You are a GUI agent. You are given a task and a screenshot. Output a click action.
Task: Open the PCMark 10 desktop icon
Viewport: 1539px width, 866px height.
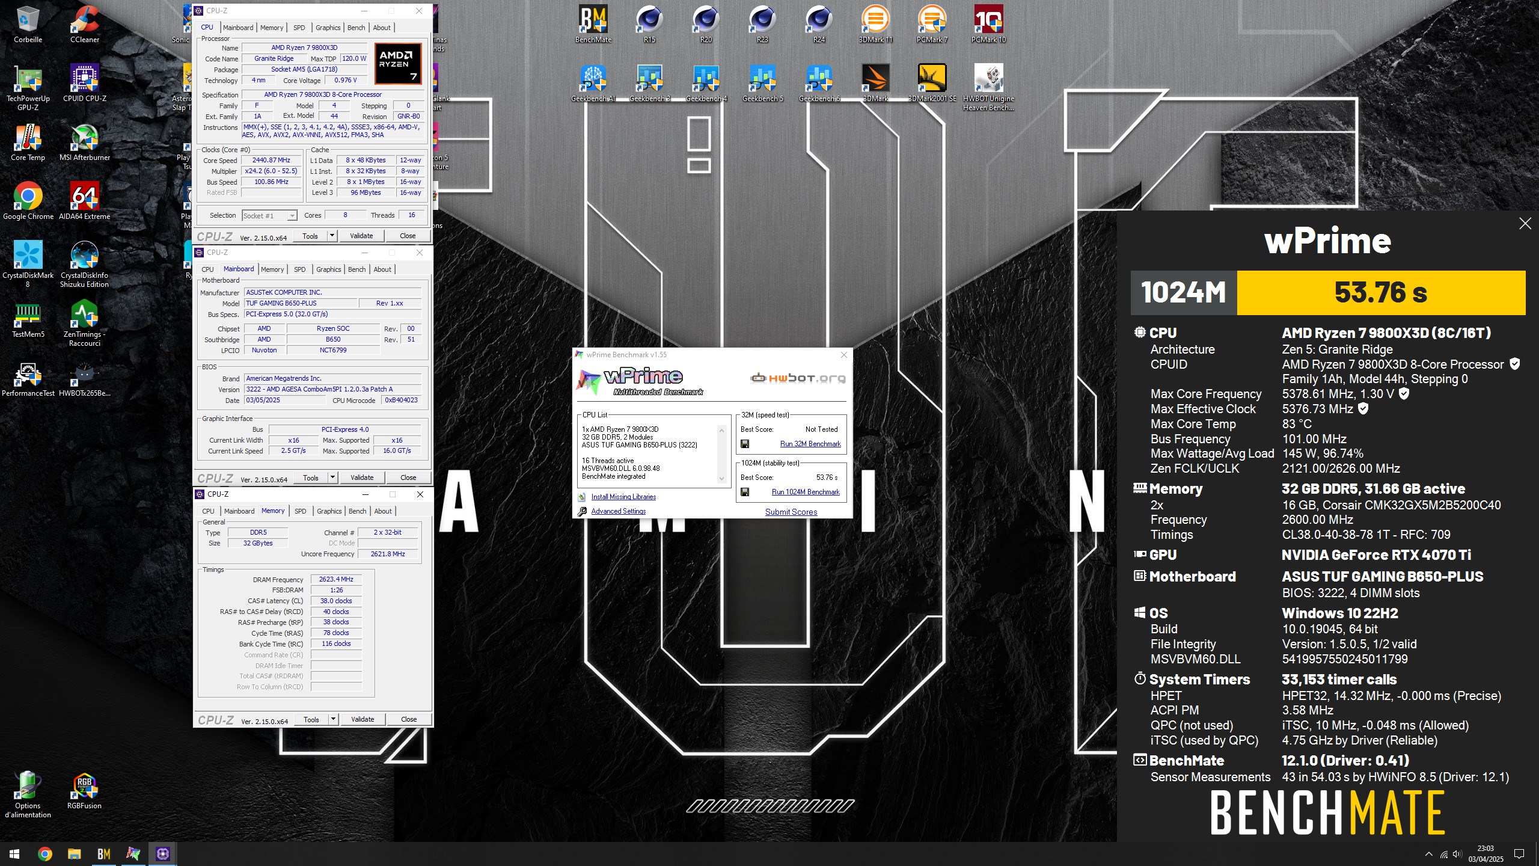pyautogui.click(x=988, y=24)
